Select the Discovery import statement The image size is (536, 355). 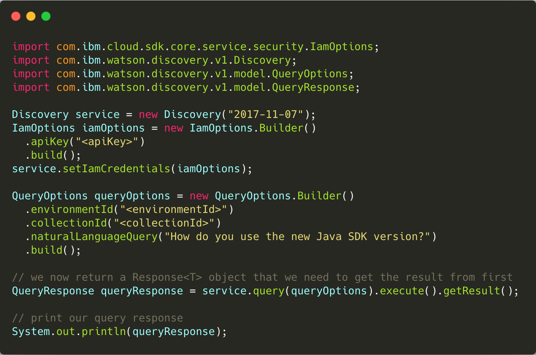(154, 60)
